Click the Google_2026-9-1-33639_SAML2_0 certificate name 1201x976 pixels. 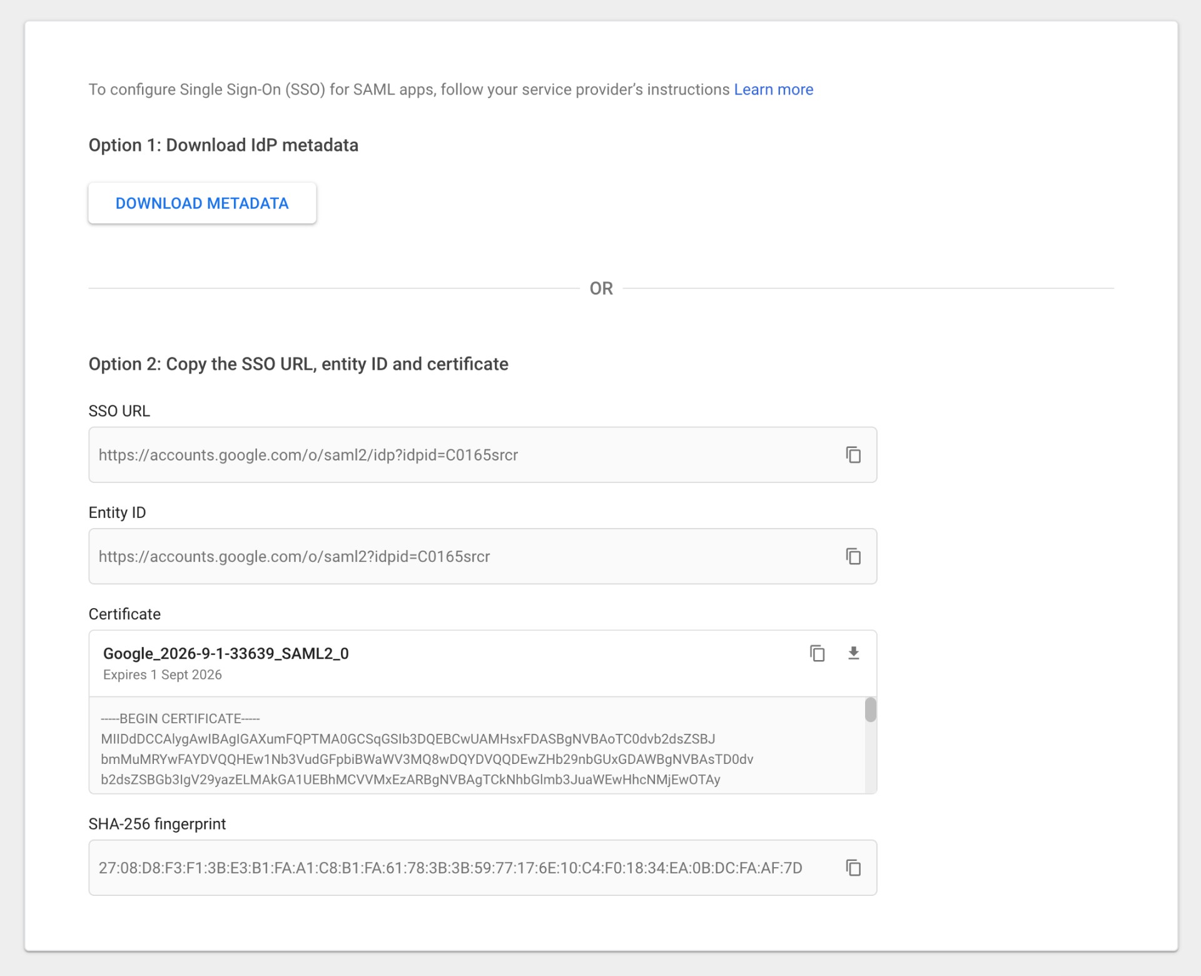coord(226,653)
